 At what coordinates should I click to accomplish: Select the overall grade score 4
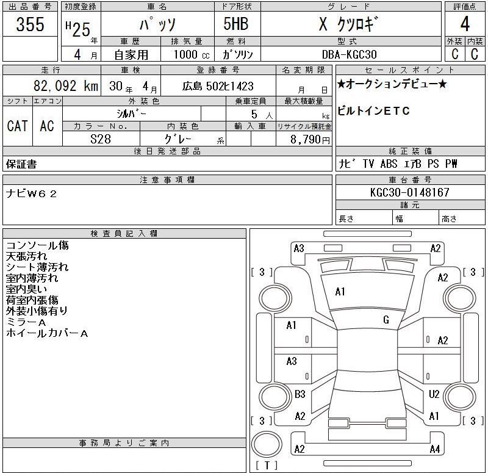(x=465, y=26)
